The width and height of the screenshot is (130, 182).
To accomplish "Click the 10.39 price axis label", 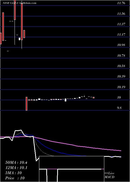I will coord(121,76).
